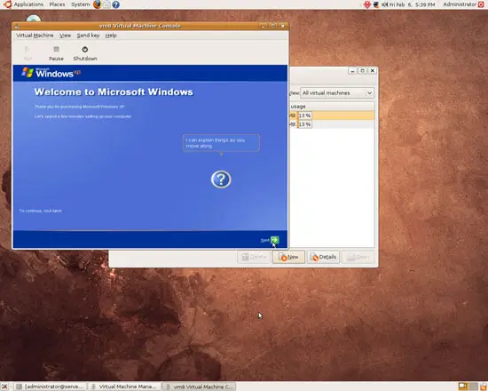Switch to administrator@server terminal in taskbar

[51, 387]
